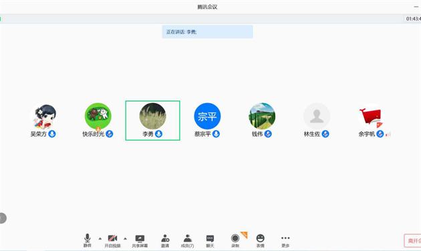
Task: Click the 离开会议 leave button
Action: (x=413, y=240)
